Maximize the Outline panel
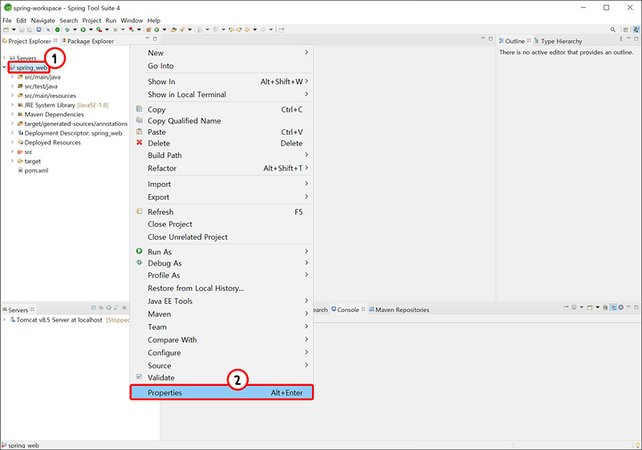This screenshot has width=642, height=450. [636, 39]
